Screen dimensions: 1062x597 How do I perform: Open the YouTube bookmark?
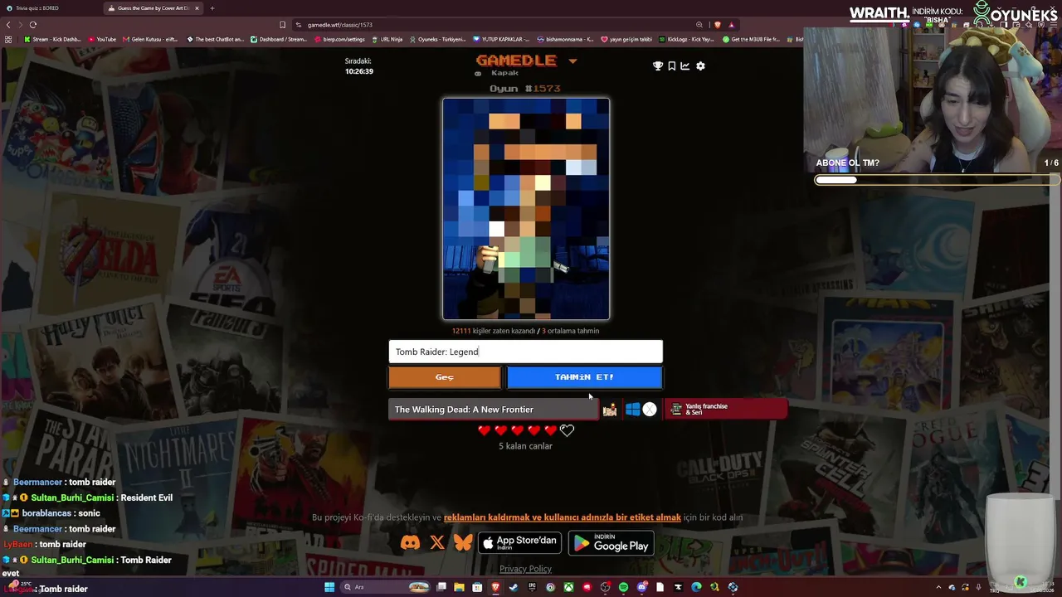pyautogui.click(x=101, y=39)
